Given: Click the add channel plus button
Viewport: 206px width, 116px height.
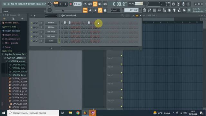Looking at the screenshot, I should [x=51, y=48].
